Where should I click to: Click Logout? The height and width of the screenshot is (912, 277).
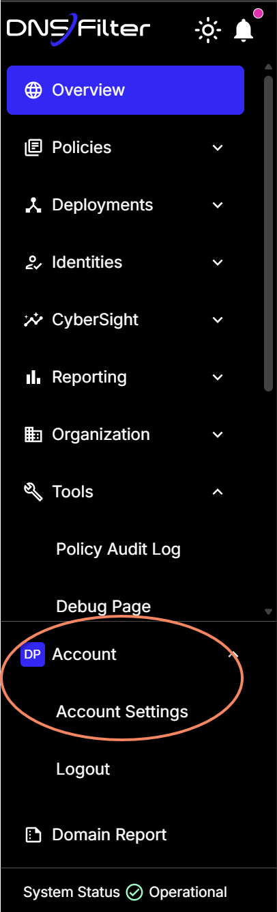point(83,769)
